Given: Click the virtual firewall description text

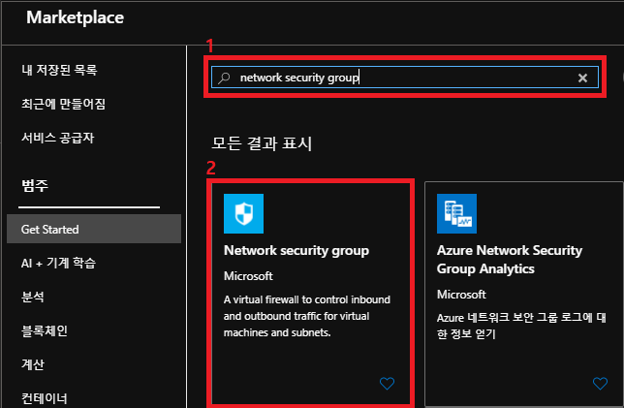Looking at the screenshot, I should tap(307, 316).
